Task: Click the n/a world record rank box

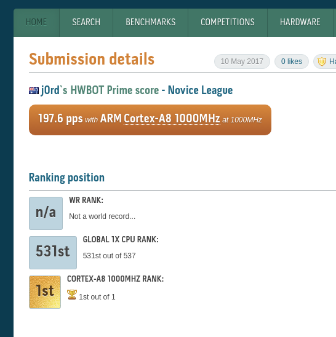Action: (46, 213)
